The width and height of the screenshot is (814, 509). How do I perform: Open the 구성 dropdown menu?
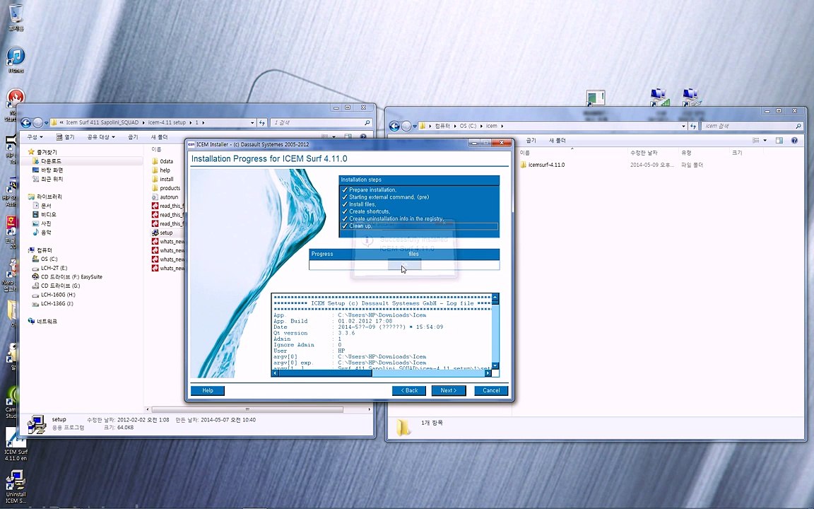pyautogui.click(x=35, y=137)
